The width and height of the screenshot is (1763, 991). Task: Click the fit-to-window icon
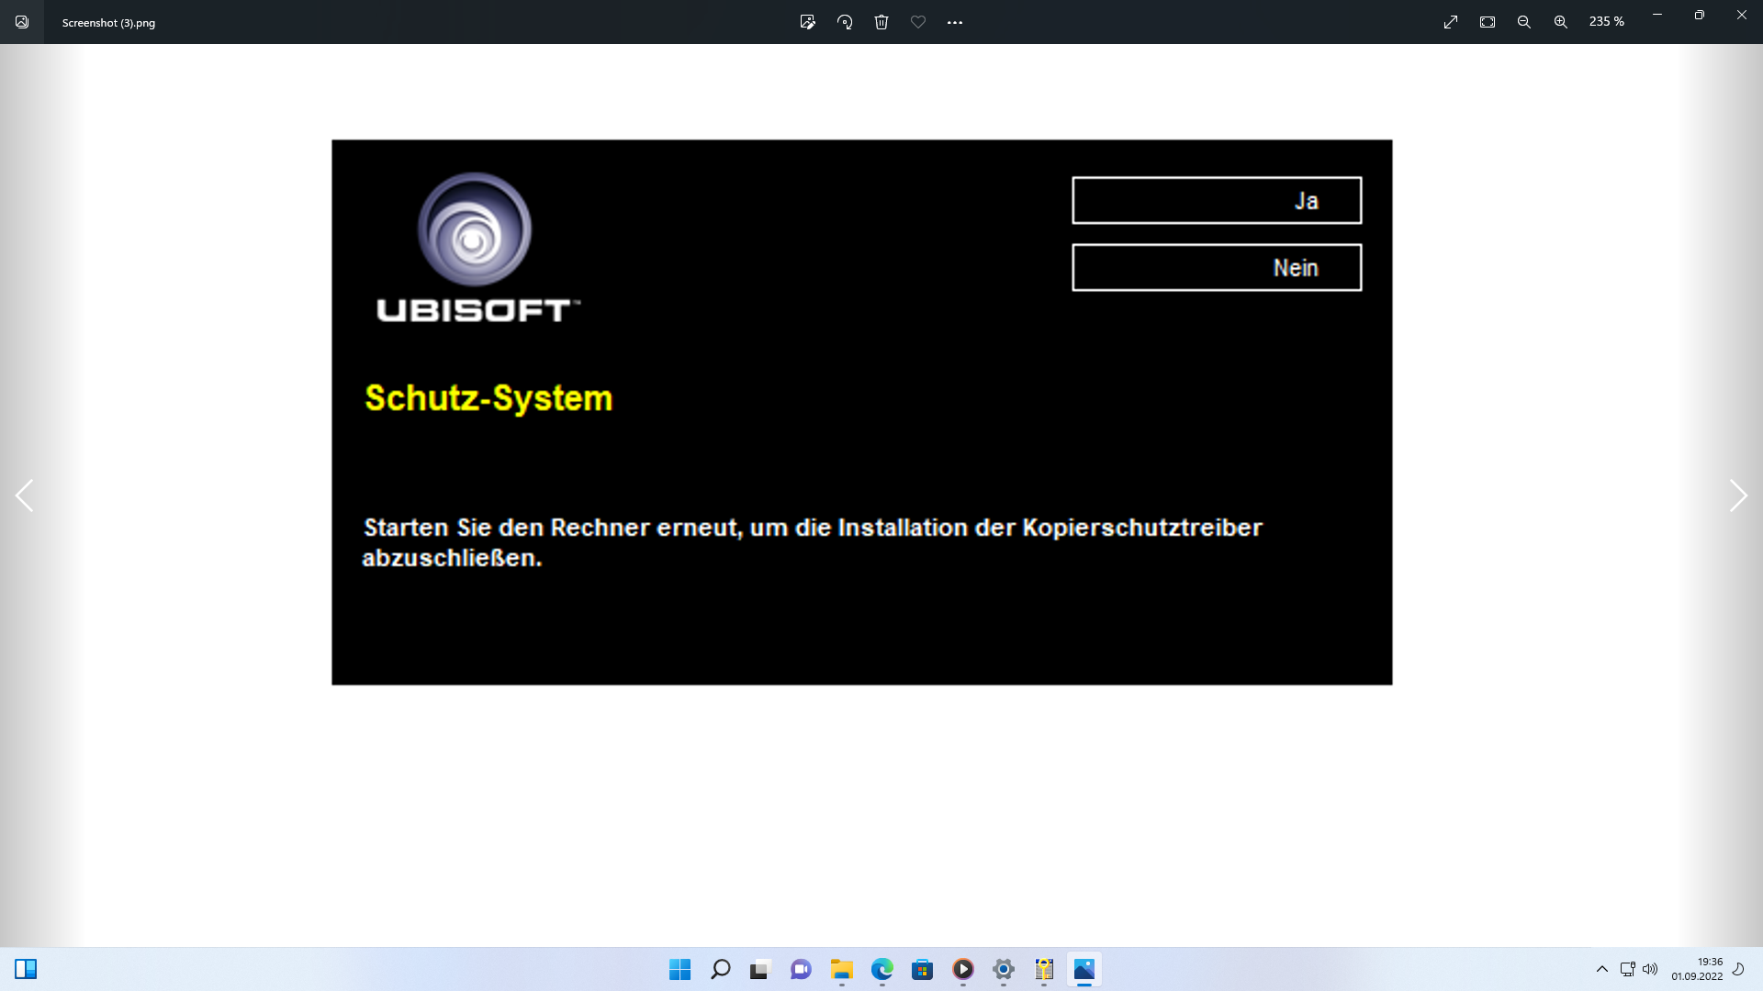coord(1488,22)
